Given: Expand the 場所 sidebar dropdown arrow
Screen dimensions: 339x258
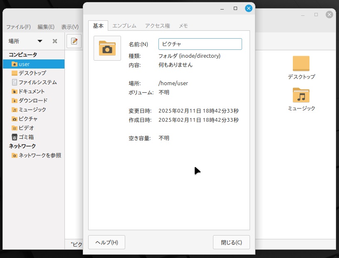Looking at the screenshot, I should [40, 41].
